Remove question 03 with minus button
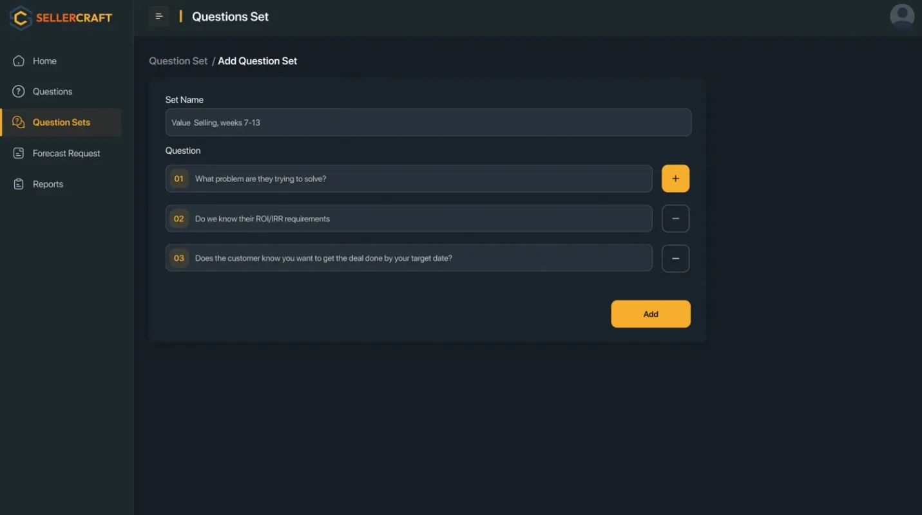This screenshot has height=515, width=922. 675,259
